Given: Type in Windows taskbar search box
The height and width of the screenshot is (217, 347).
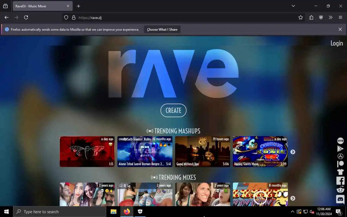Looking at the screenshot, I should [x=59, y=212].
